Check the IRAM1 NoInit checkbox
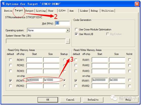Viewport: 141px width, 105px height. (x=129, y=80)
